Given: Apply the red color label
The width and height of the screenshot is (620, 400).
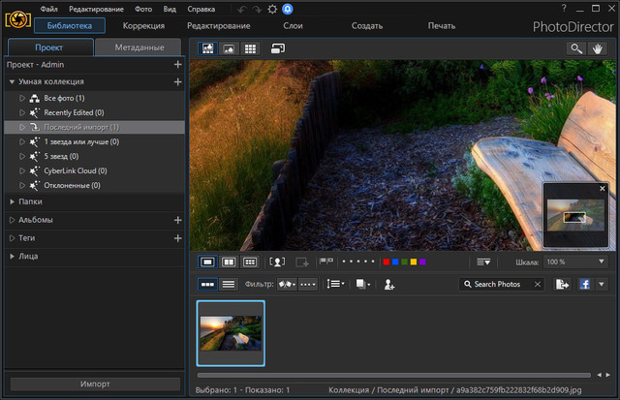Looking at the screenshot, I should 387,262.
